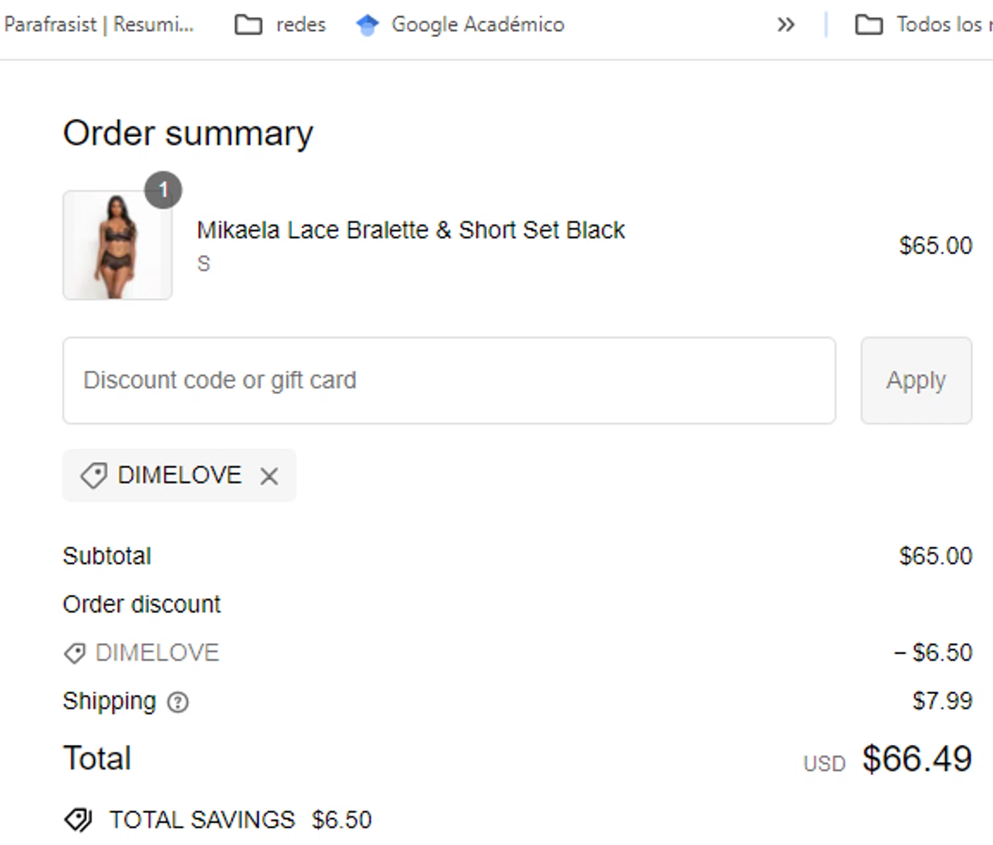993x845 pixels.
Task: Click the Mikaela bralette set product thumbnail
Action: point(117,246)
